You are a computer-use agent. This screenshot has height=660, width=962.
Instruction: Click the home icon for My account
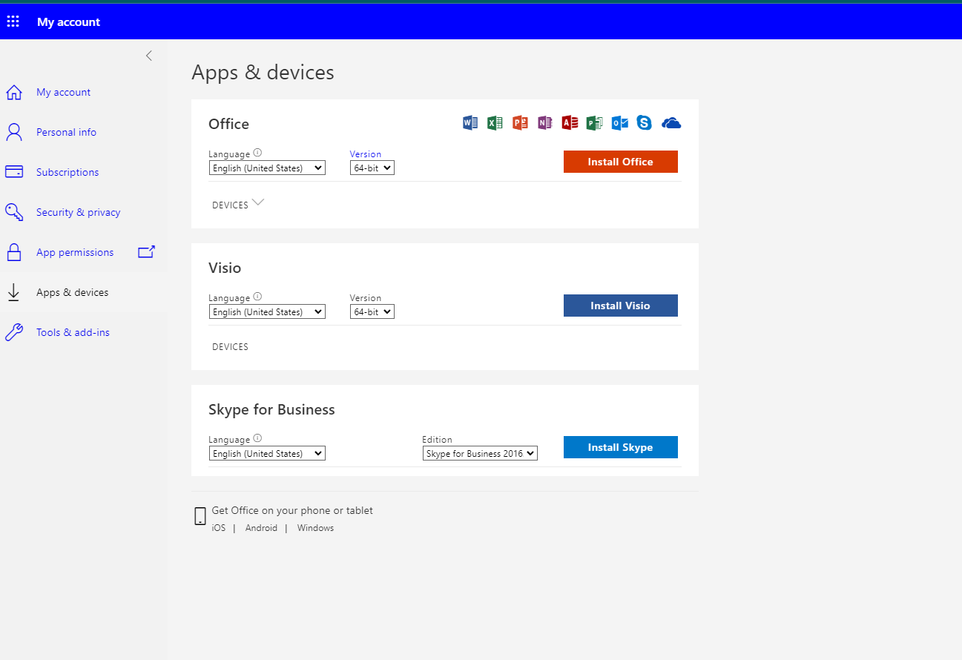click(13, 93)
